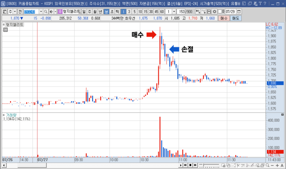Collapse the 형지엘리트 price panel marker

(4, 24)
